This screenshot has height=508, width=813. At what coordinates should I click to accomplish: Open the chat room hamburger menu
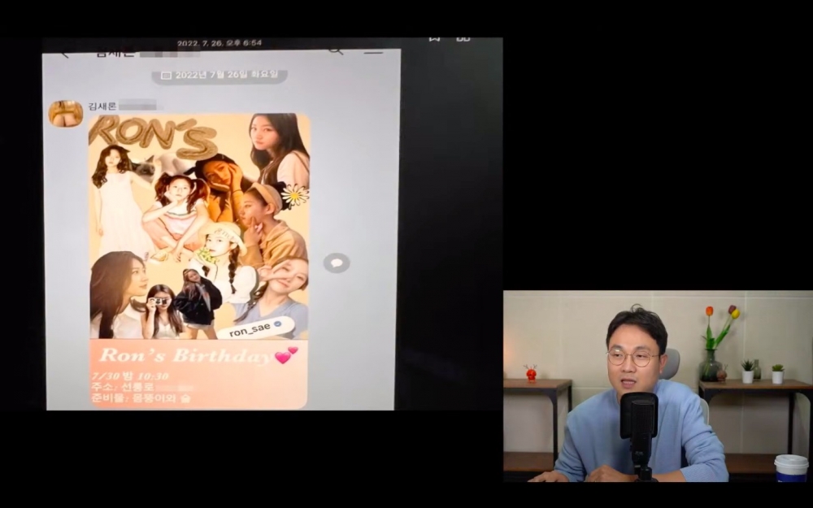(373, 52)
